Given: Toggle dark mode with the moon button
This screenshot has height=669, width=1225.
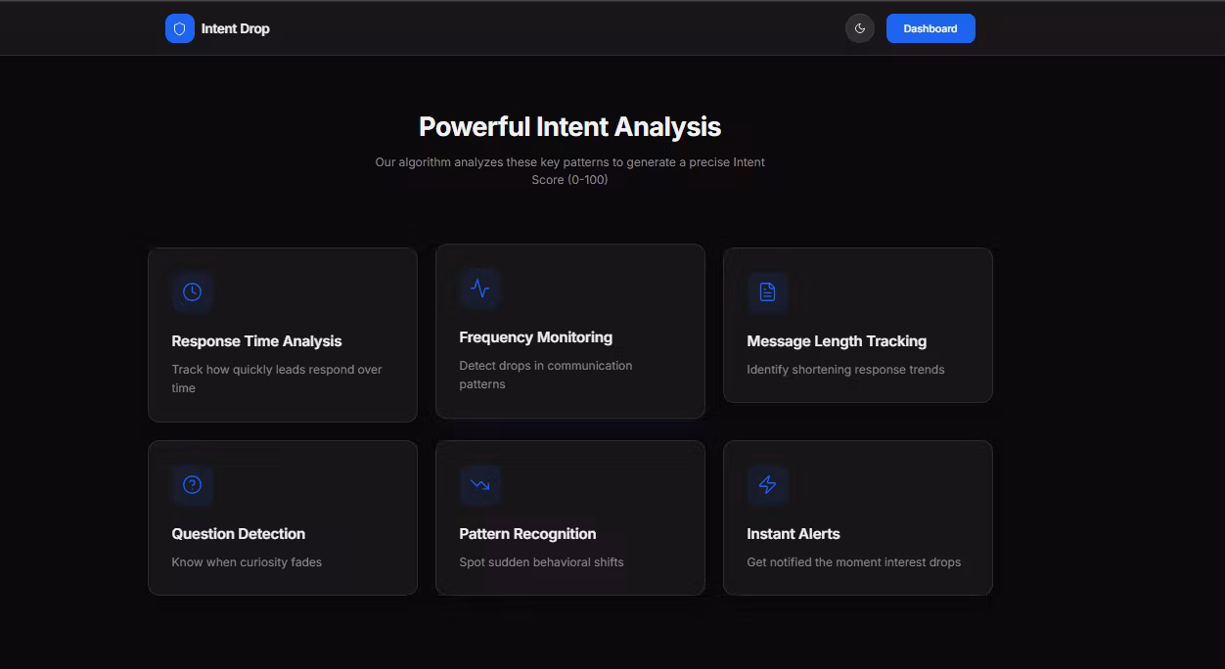Looking at the screenshot, I should pos(859,28).
